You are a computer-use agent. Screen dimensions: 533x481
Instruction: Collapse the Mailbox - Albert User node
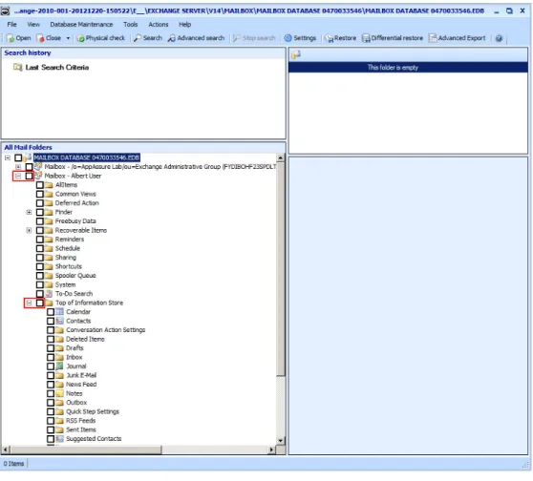click(x=18, y=176)
